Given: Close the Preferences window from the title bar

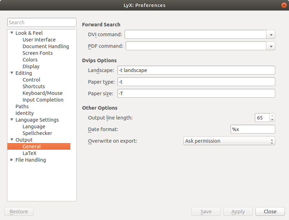Looking at the screenshot, I should point(283,5).
